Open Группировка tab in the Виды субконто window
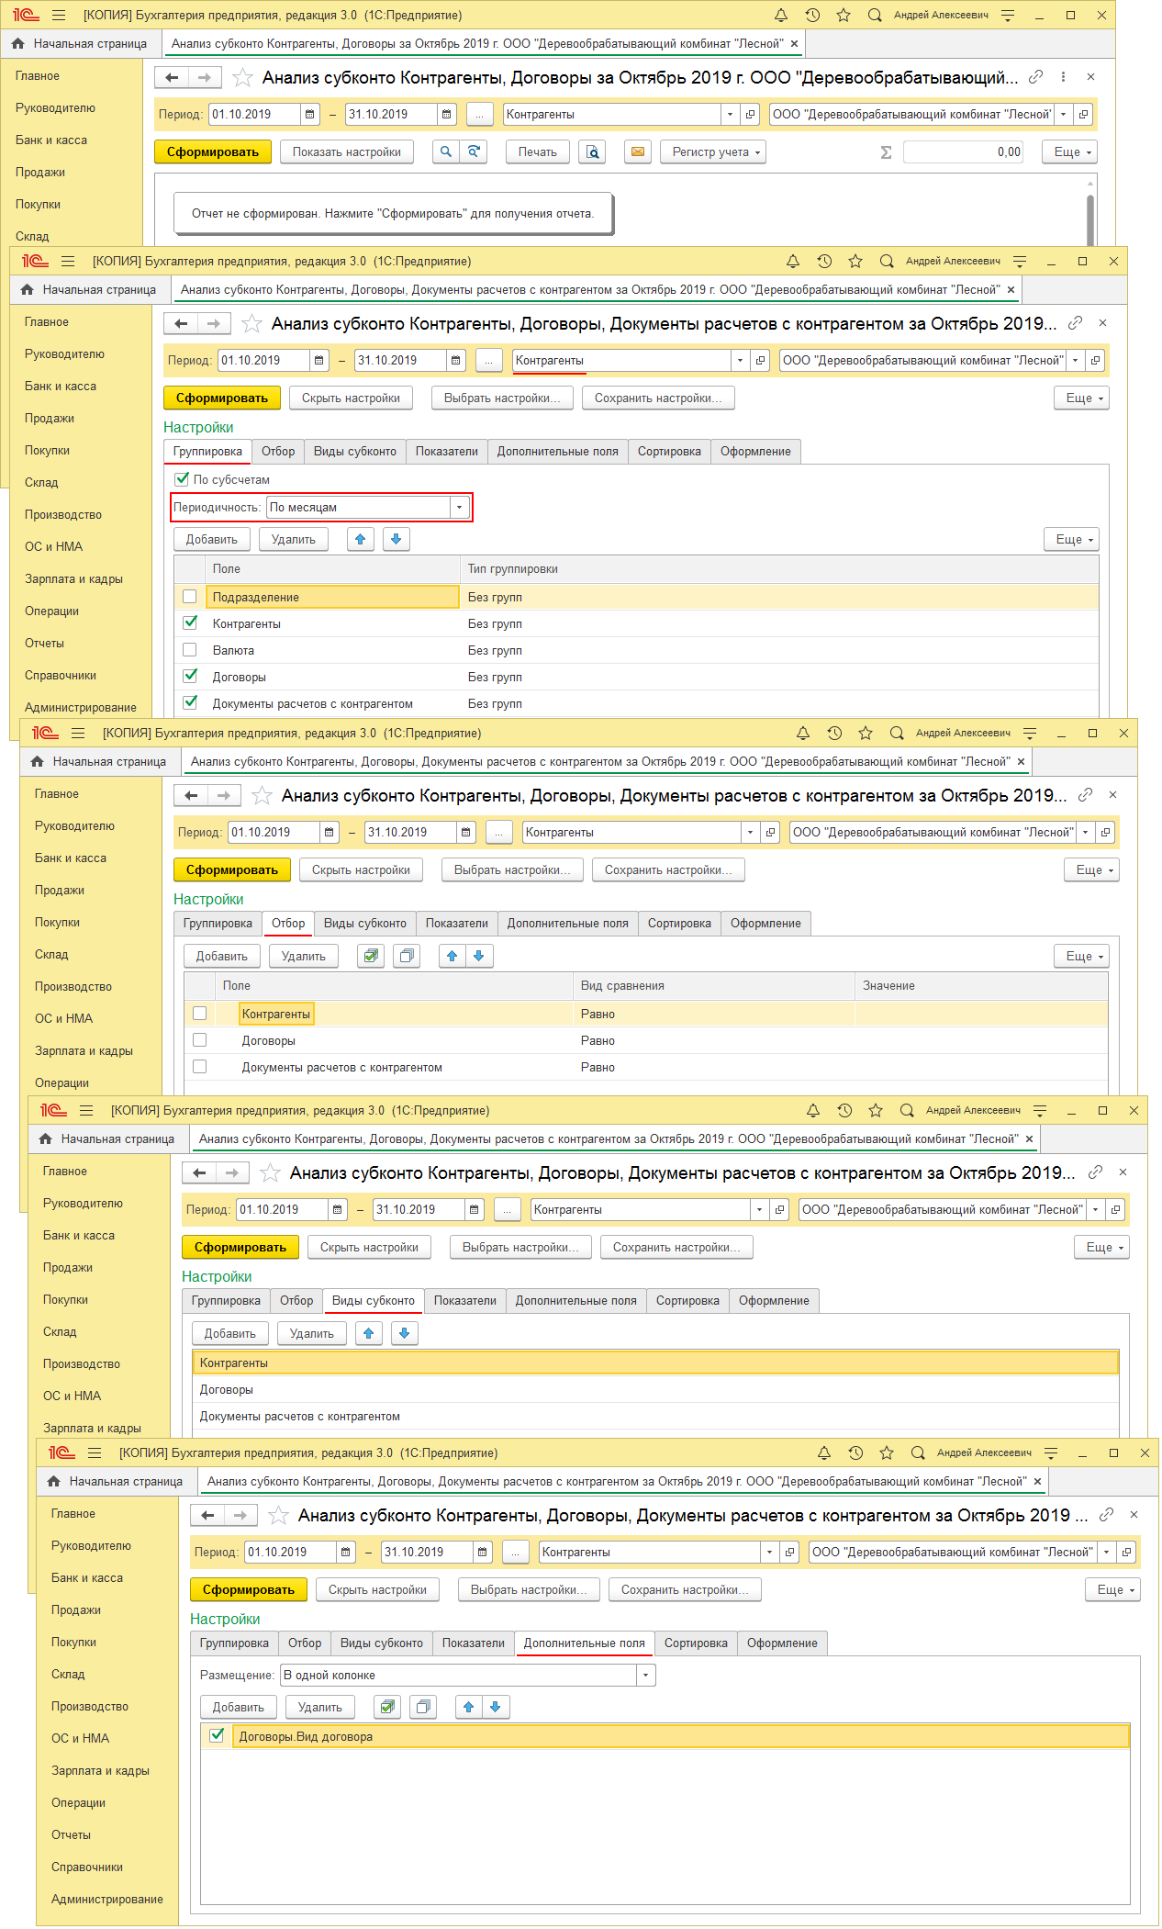The height and width of the screenshot is (1929, 1162). (x=226, y=1301)
